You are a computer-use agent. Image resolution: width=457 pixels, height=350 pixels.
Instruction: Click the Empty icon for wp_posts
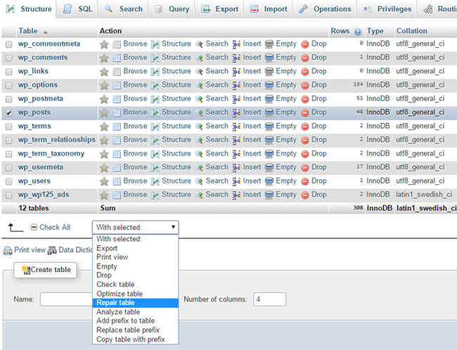point(269,112)
